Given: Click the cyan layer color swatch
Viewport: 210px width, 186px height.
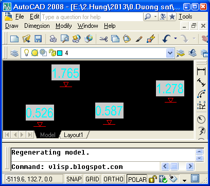Looking at the screenshot, I should [x=60, y=53].
